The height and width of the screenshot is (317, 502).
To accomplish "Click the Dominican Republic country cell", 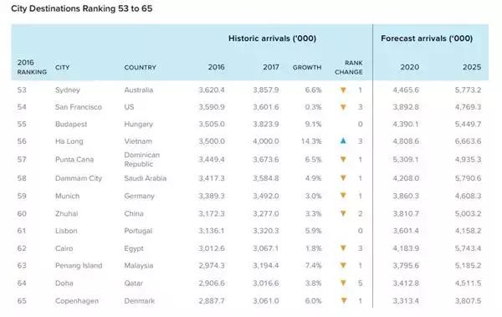I will tap(142, 160).
